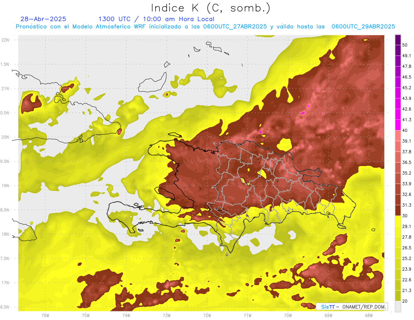Click the "18N" latitude axis label

tap(5, 234)
